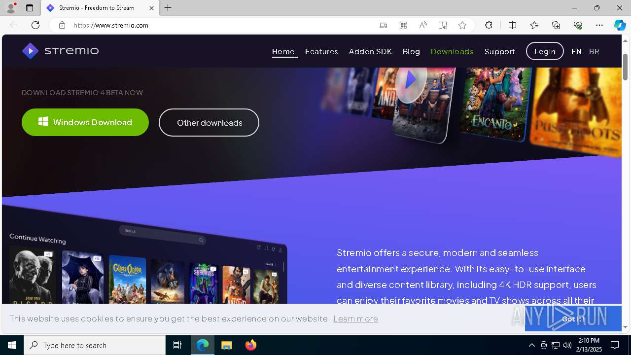
Task: Toggle Split screen view
Action: [x=512, y=25]
